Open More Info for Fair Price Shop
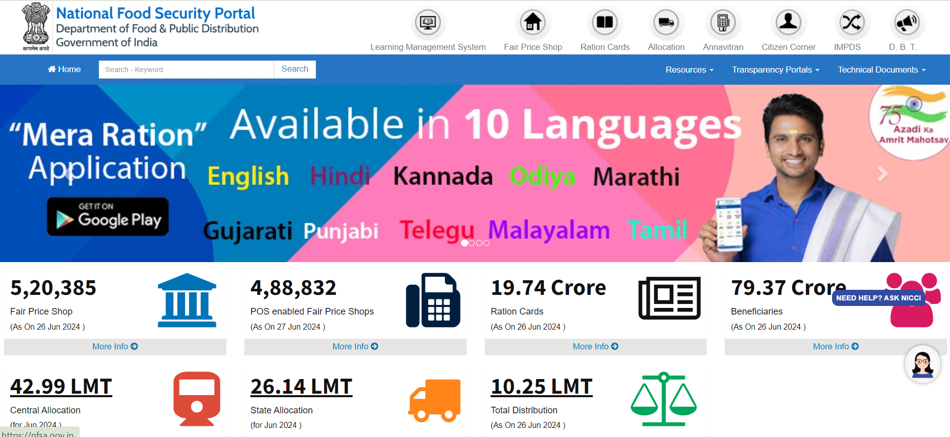Image resolution: width=950 pixels, height=437 pixels. click(x=115, y=346)
